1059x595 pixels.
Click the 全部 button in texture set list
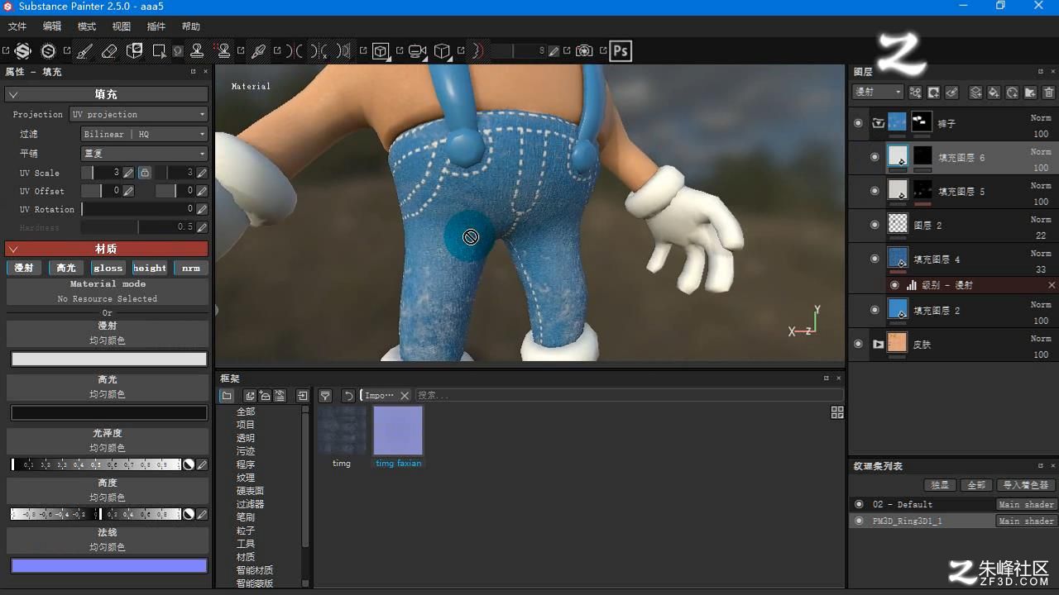976,485
